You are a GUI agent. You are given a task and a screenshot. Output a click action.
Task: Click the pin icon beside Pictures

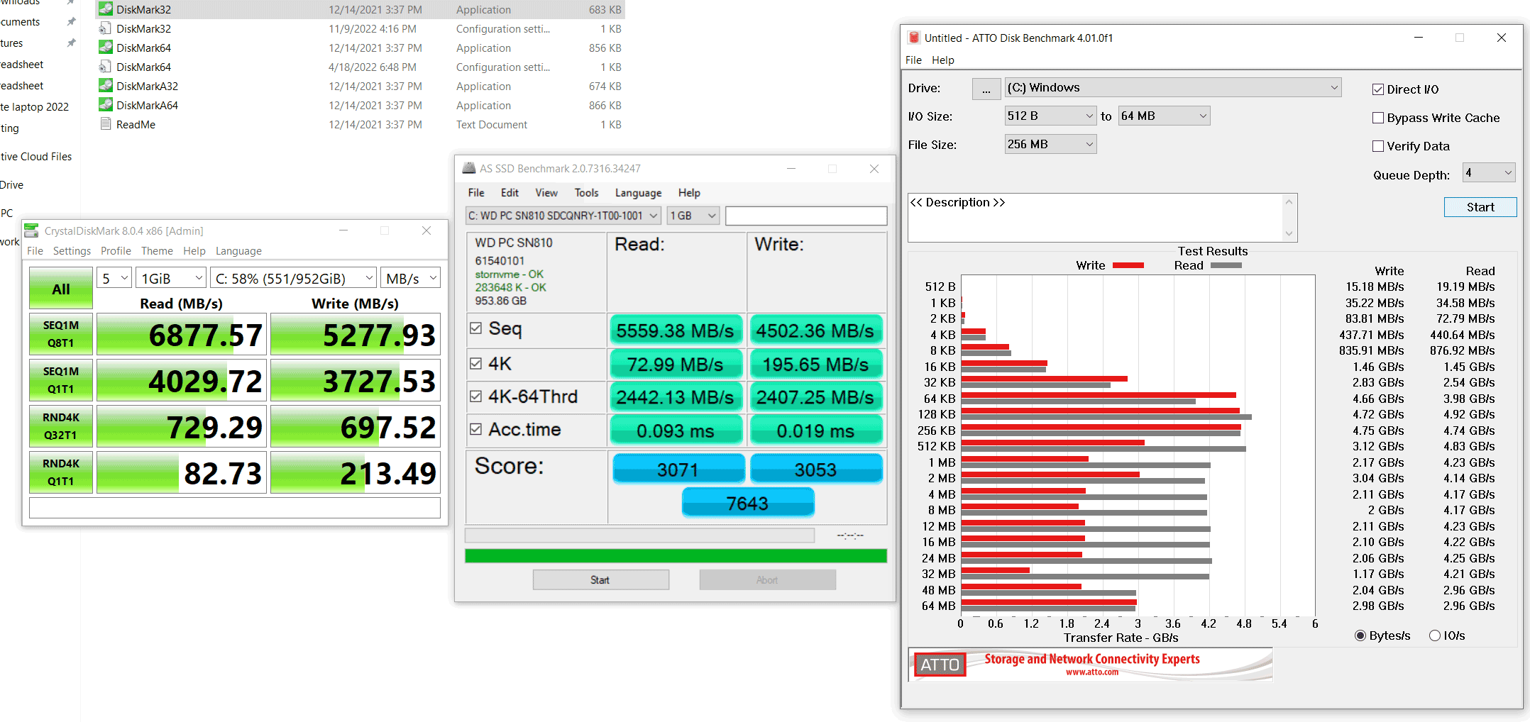tap(71, 43)
